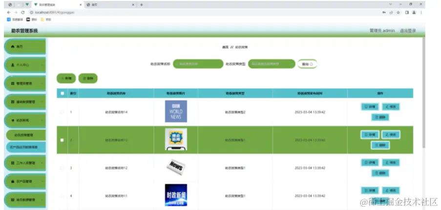Click 修改 for row 1
Image resolution: width=441 pixels, height=210 pixels.
[x=391, y=107]
